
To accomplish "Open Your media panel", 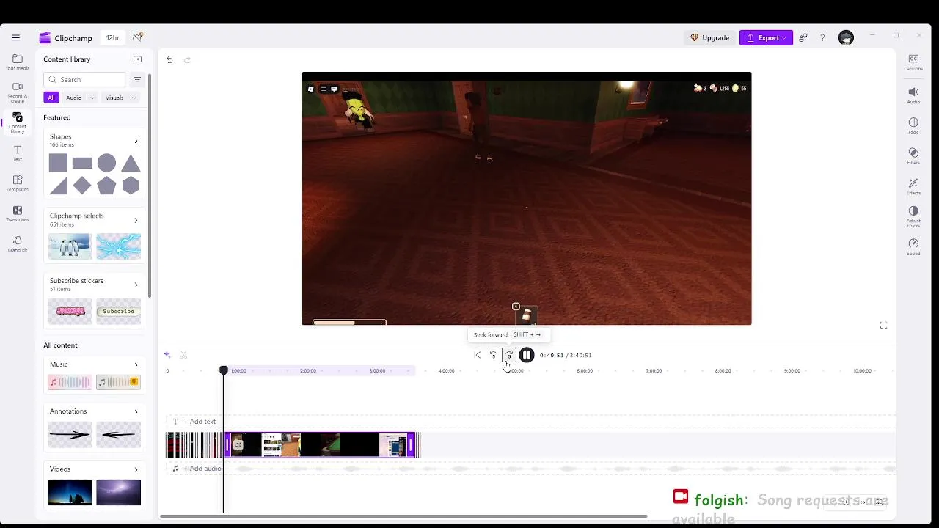I will pos(18,62).
